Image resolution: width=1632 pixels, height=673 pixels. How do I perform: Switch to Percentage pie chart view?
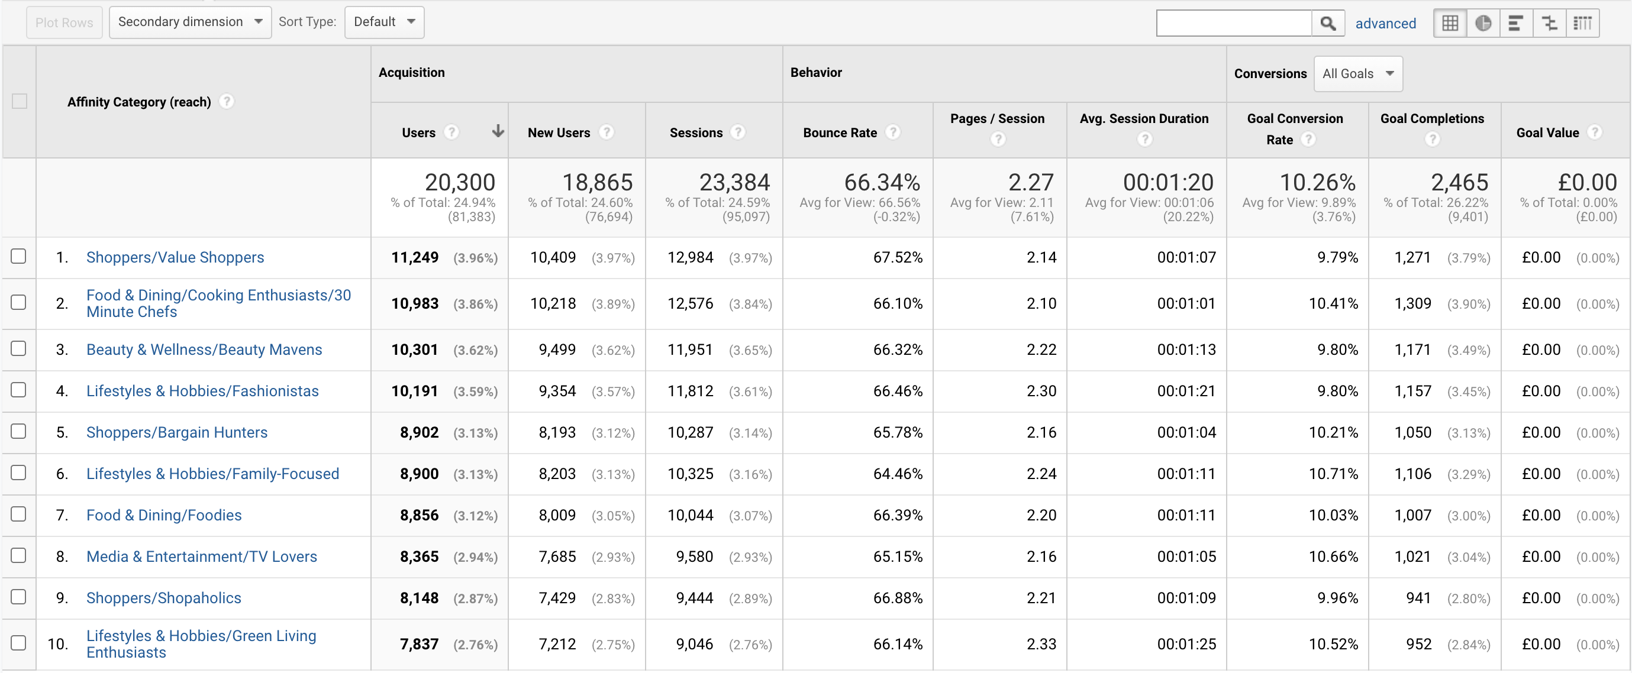tap(1483, 24)
